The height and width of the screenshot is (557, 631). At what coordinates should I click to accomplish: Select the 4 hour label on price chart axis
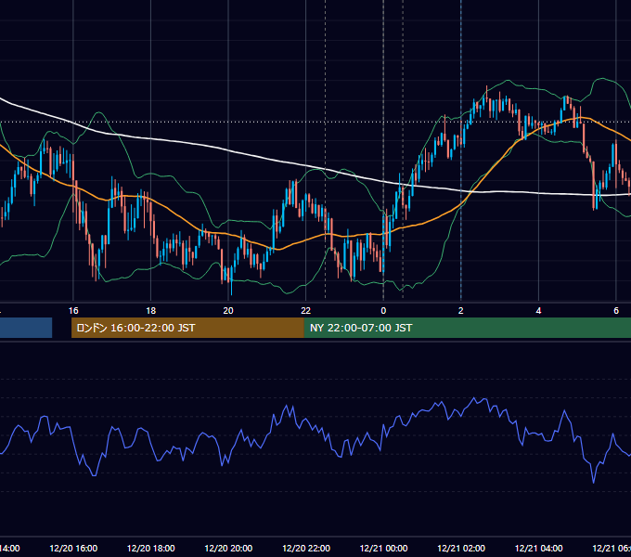538,310
